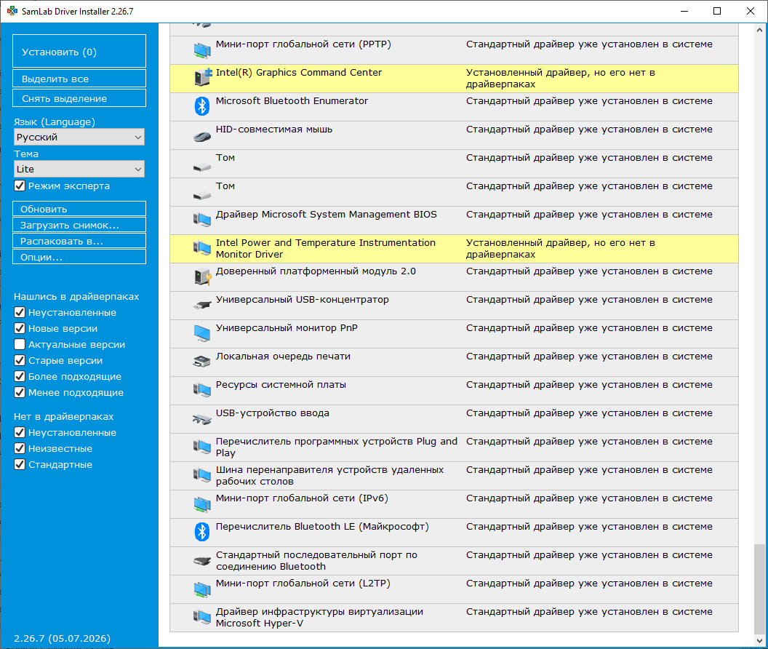768x649 pixels.
Task: Click the USB-устройство ввода icon
Action: point(201,419)
